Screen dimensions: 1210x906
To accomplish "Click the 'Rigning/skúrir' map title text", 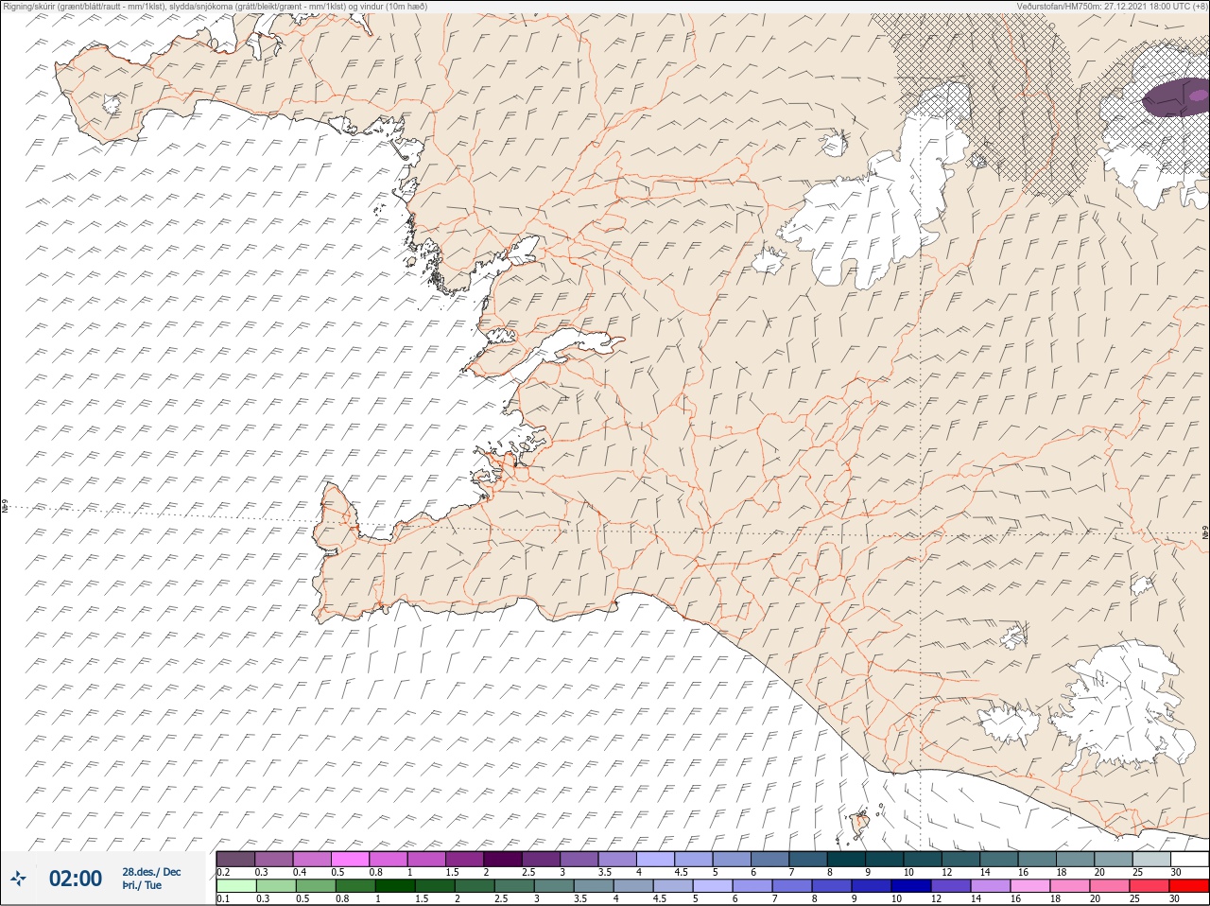I will coord(29,6).
